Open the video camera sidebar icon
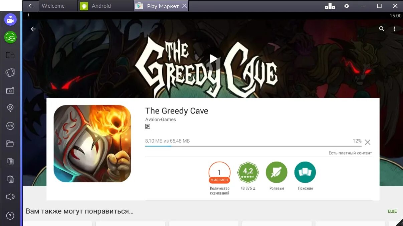Viewport: 403px width, 226px height. point(10,20)
